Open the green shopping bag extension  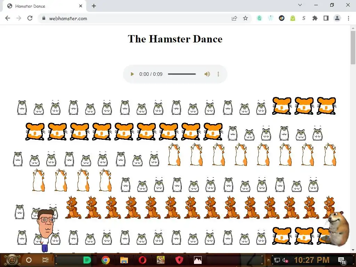click(x=293, y=18)
